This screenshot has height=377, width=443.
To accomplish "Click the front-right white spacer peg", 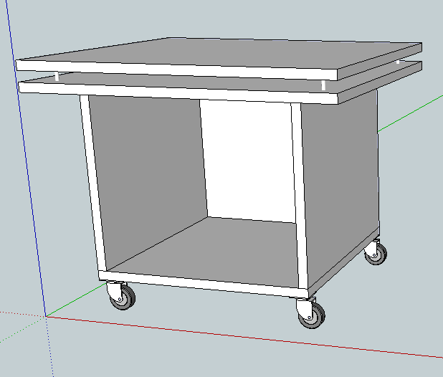I will 323,85.
